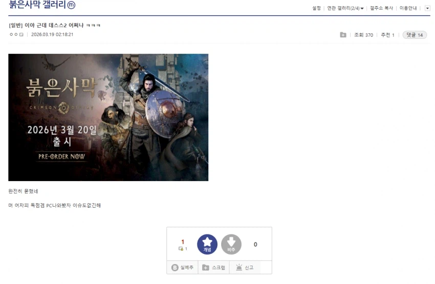Click 갤주소 복사 to copy the gallery address
This screenshot has height=284, width=435.
pyautogui.click(x=381, y=8)
